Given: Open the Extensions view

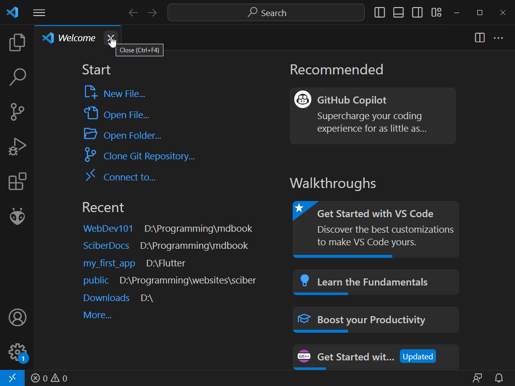Looking at the screenshot, I should tap(17, 181).
